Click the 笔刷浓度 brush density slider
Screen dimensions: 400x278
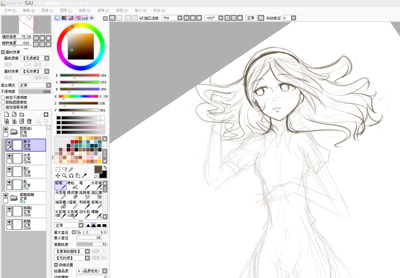click(x=92, y=244)
